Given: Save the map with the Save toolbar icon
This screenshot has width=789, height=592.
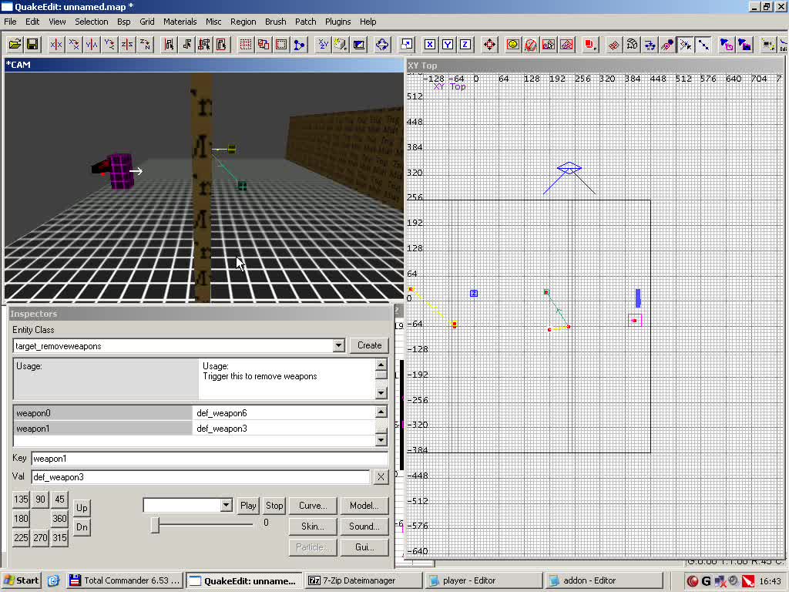Looking at the screenshot, I should coord(33,45).
